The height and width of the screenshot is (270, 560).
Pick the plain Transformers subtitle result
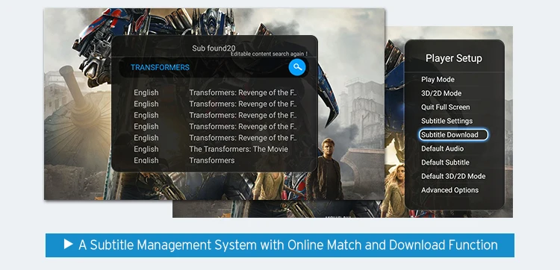(184, 160)
